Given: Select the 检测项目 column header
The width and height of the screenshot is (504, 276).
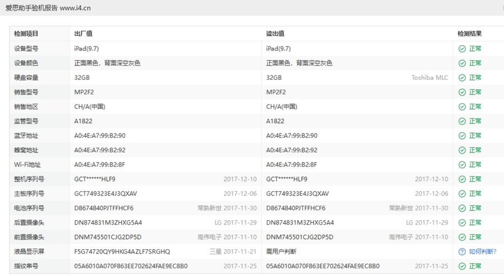Looking at the screenshot, I should (x=26, y=34).
